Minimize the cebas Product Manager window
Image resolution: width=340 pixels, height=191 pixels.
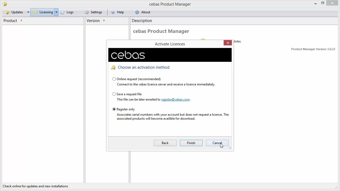point(316,4)
